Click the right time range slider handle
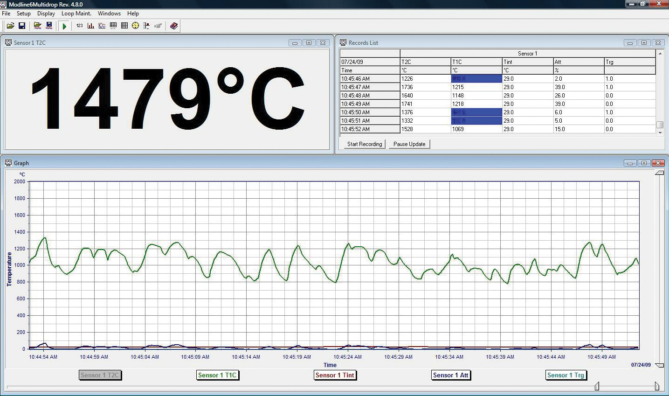 point(657,386)
